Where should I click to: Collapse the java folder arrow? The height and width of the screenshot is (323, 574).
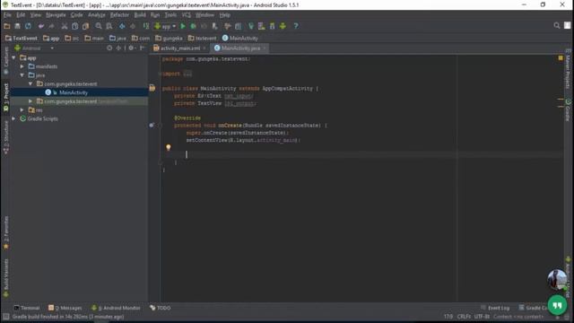(x=22, y=75)
